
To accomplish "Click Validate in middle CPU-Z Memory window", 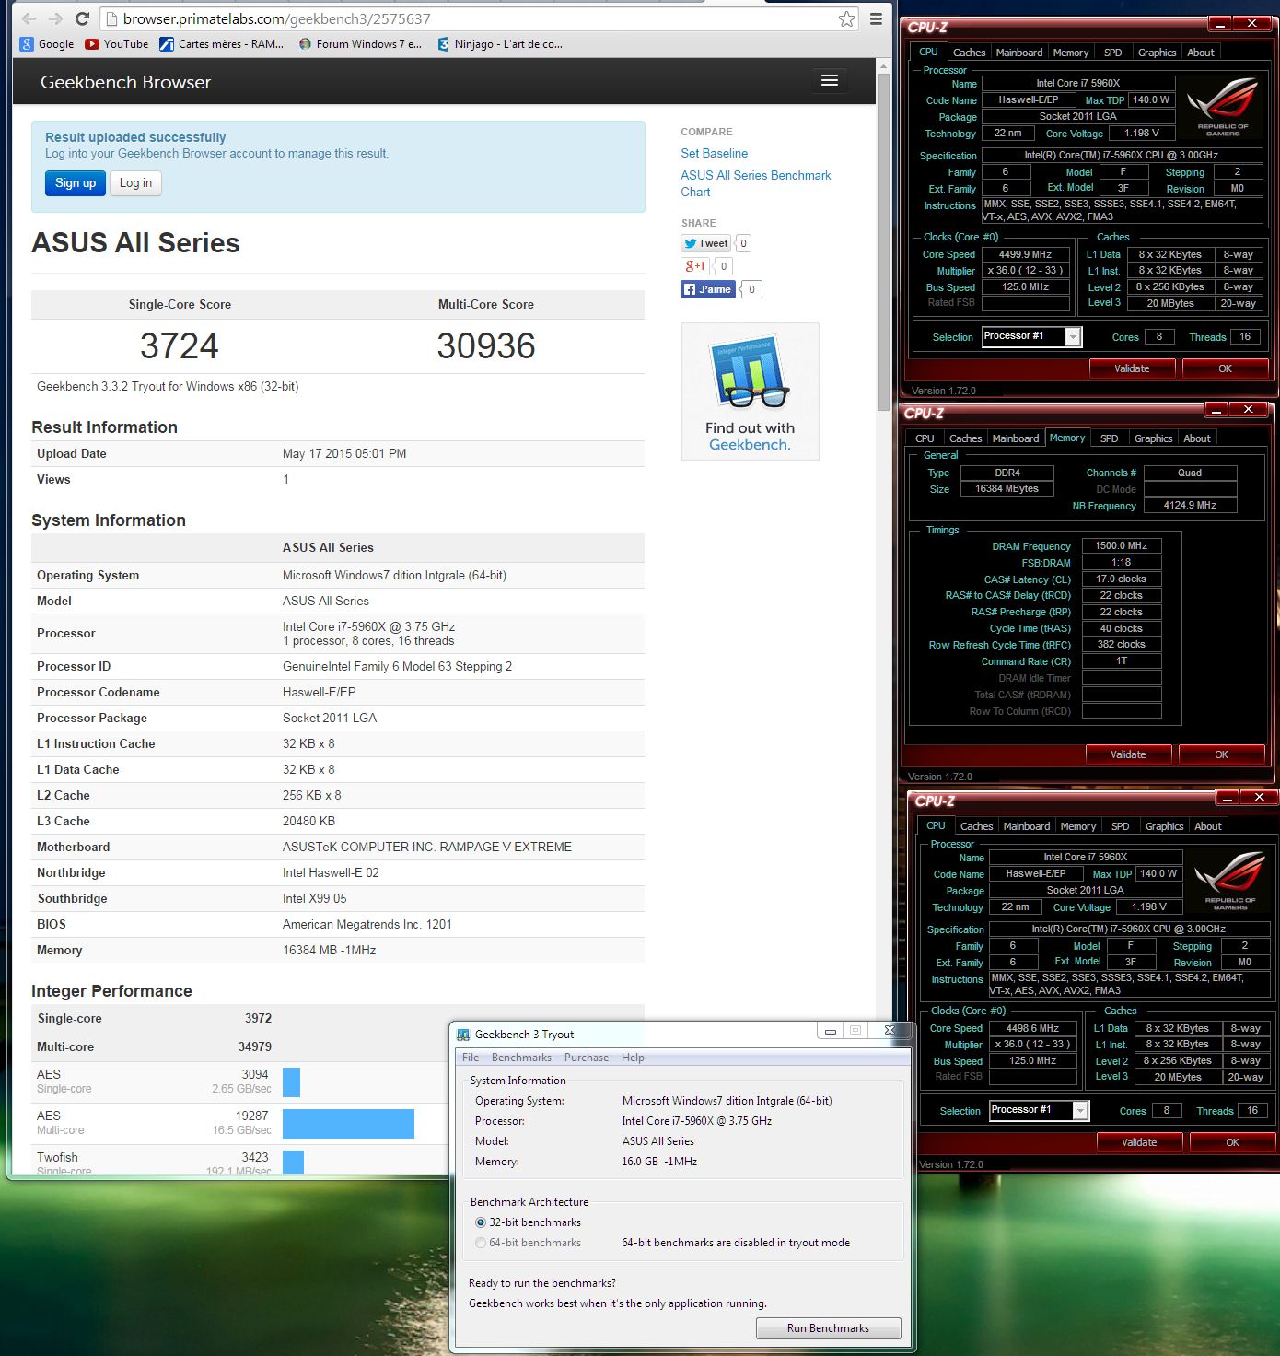I will (1128, 754).
